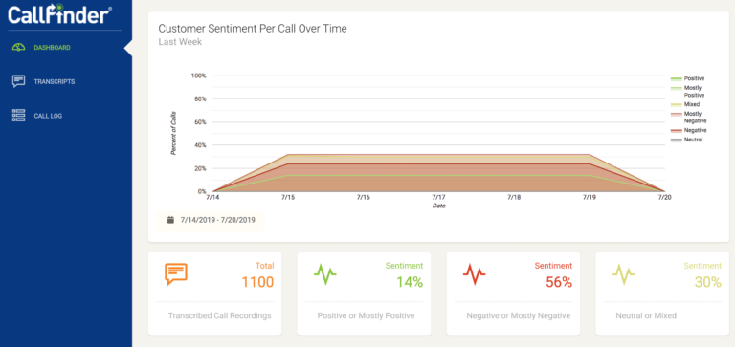Viewport: 735px width, 347px height.
Task: Click the Transcripts speech bubble icon
Action: point(19,81)
